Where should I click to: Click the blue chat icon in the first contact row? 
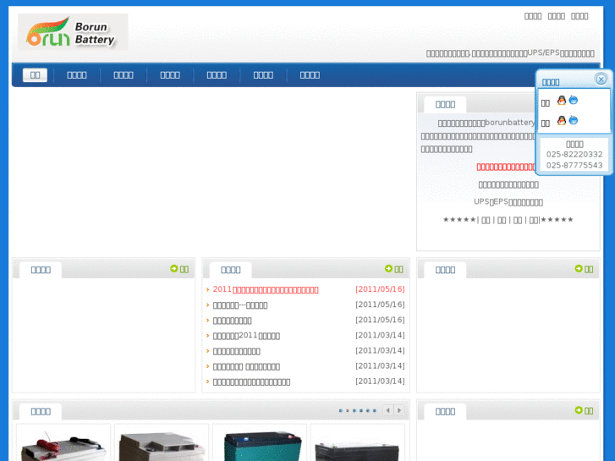pos(573,100)
